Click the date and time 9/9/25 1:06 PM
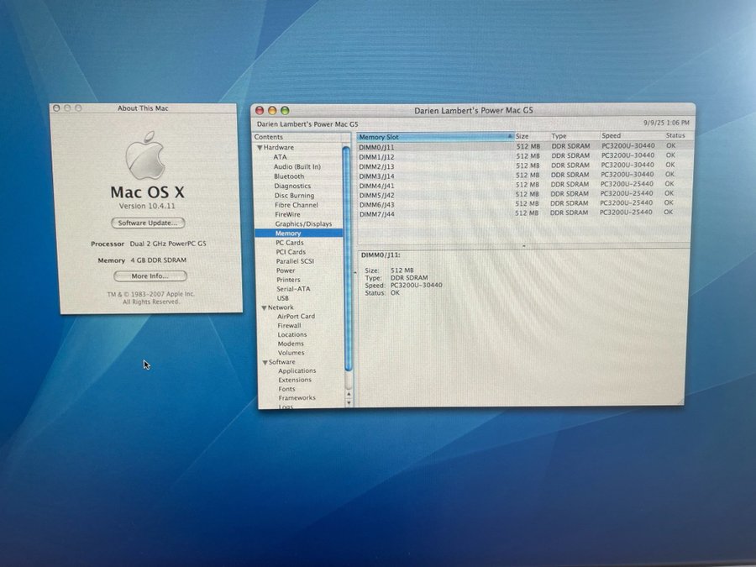756x567 pixels. click(x=666, y=123)
